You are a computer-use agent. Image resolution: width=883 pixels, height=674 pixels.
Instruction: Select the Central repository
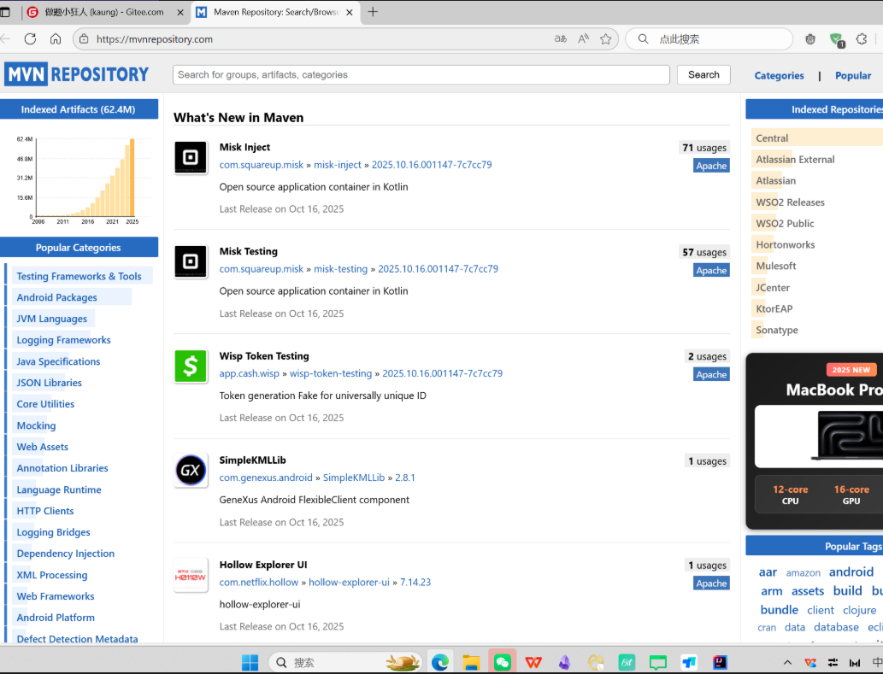pyautogui.click(x=772, y=138)
